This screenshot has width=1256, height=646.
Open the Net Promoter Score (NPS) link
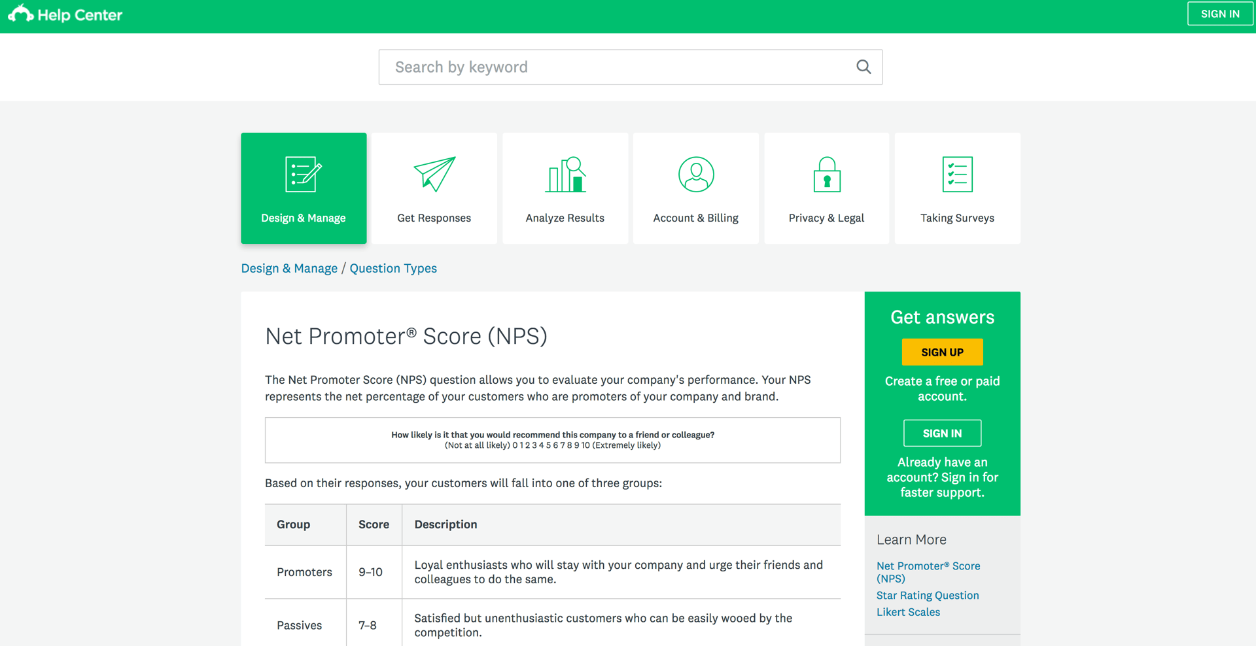[928, 571]
